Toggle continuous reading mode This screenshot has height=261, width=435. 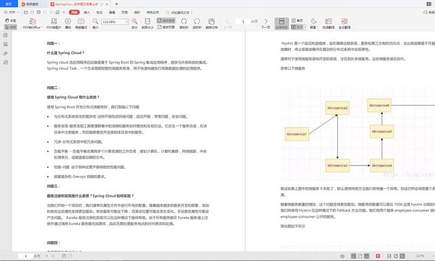(x=281, y=24)
